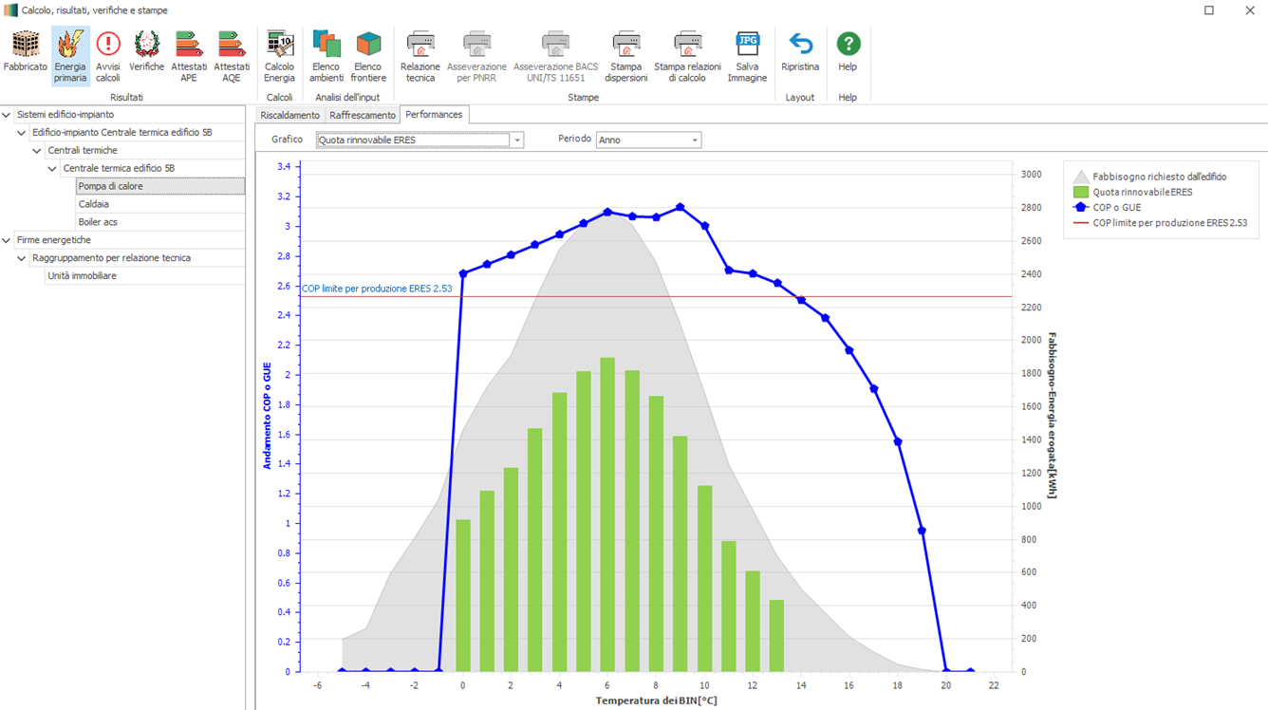This screenshot has width=1268, height=710.
Task: Collapse the Centrali termiche node
Action: 37,151
